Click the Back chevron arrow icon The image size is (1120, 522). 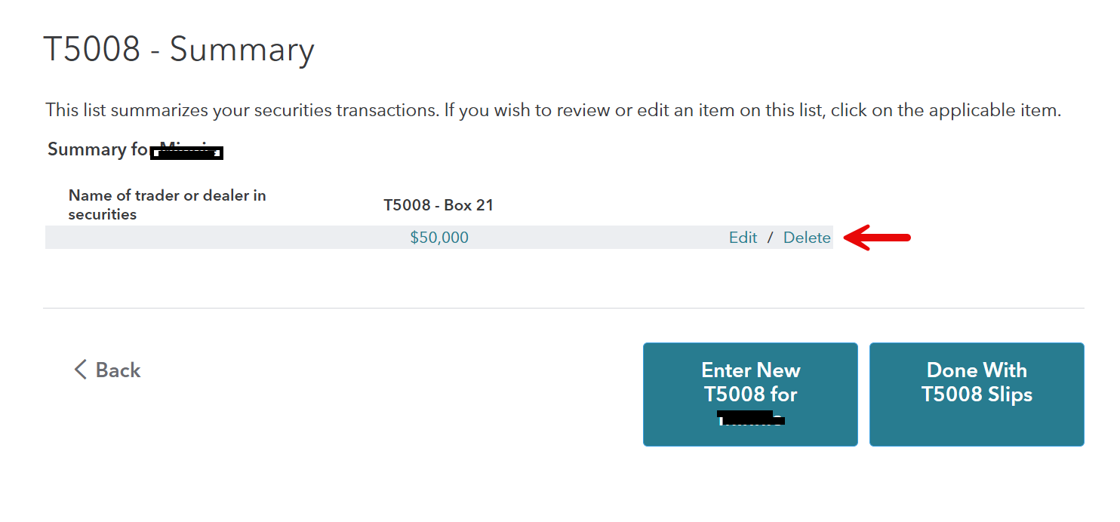(80, 370)
